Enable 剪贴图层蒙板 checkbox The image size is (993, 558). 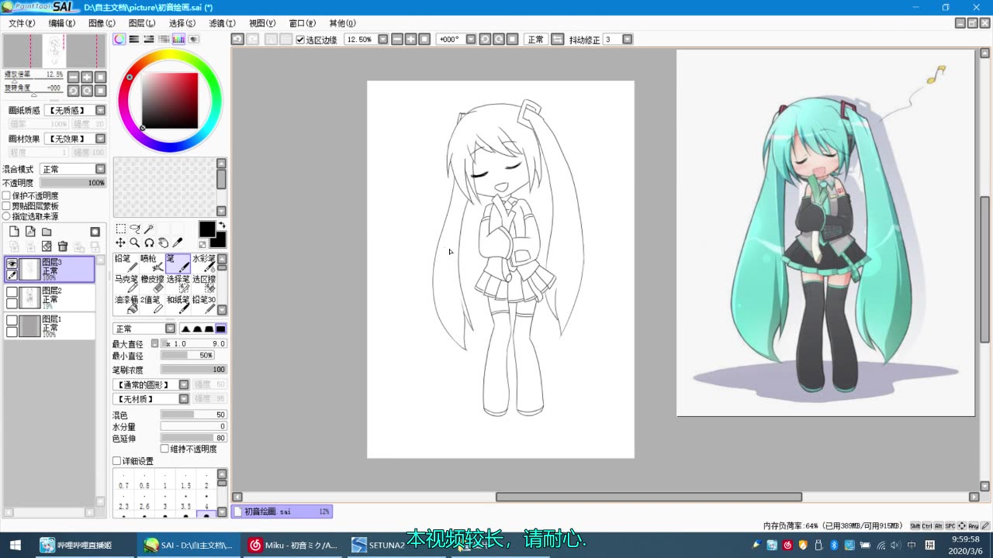click(x=7, y=206)
